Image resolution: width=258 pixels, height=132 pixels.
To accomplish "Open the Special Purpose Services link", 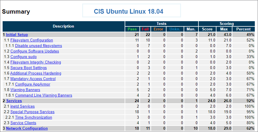I will coord(33,112).
